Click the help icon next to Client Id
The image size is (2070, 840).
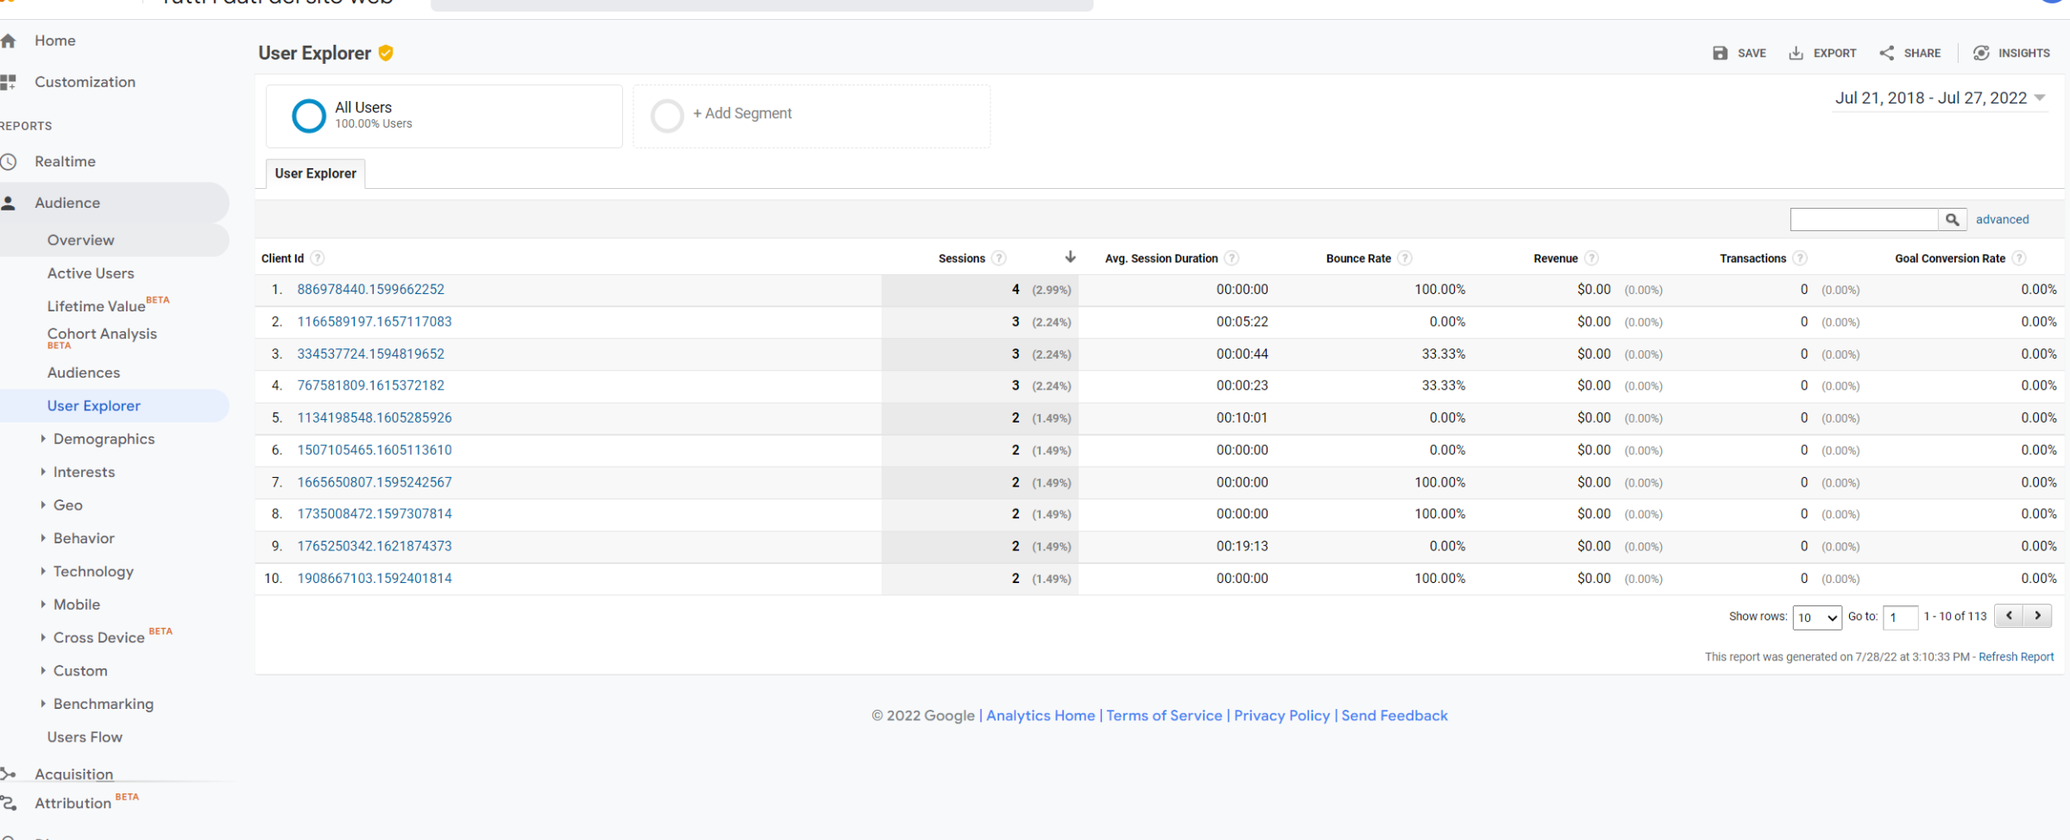coord(318,259)
